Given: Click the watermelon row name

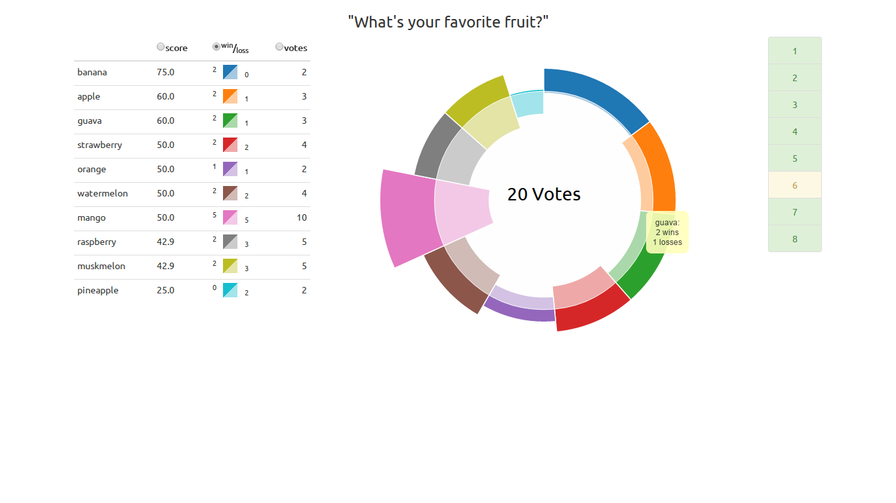Looking at the screenshot, I should click(x=102, y=193).
